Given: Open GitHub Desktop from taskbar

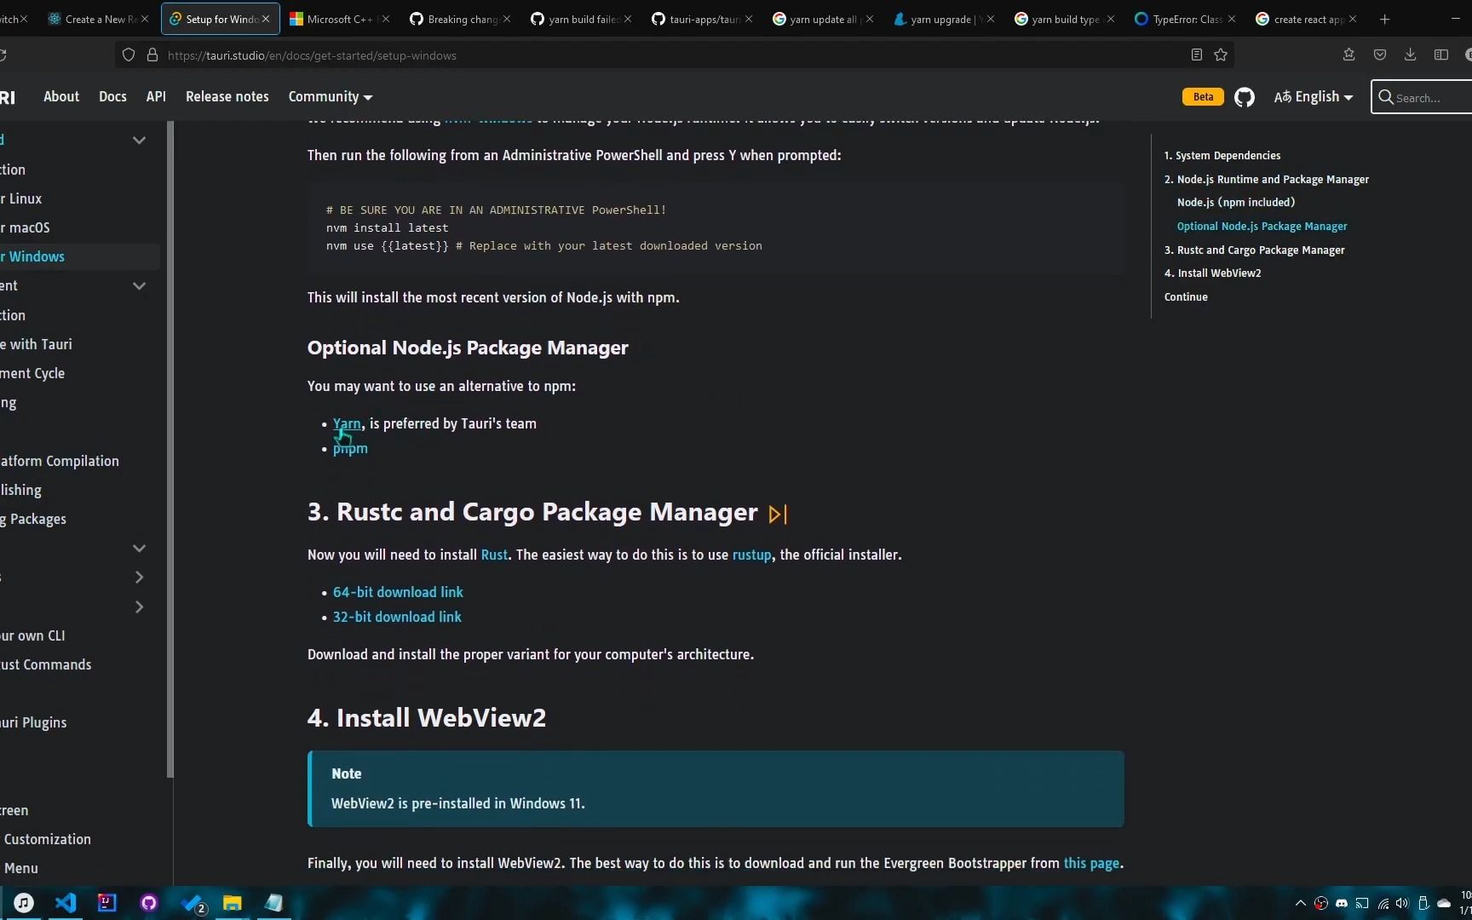Looking at the screenshot, I should [x=149, y=903].
